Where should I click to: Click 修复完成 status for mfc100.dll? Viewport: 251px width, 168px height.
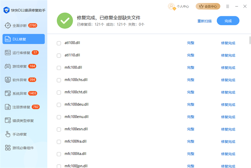[x=228, y=67]
